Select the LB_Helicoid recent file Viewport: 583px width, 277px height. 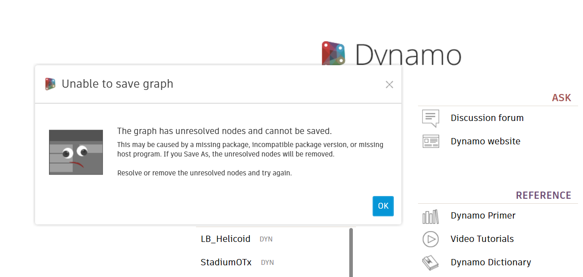point(226,239)
